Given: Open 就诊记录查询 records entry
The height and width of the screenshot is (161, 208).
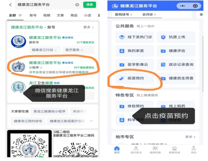Looking at the screenshot, I should tap(176, 65).
